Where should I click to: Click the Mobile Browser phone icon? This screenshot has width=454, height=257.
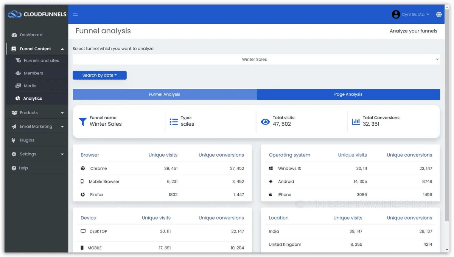[x=82, y=182]
